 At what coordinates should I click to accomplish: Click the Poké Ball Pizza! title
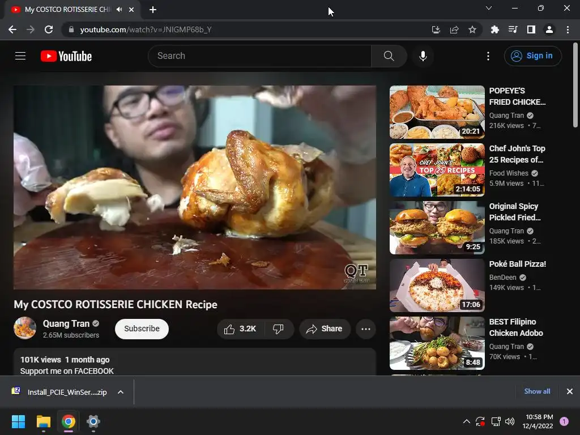(518, 264)
